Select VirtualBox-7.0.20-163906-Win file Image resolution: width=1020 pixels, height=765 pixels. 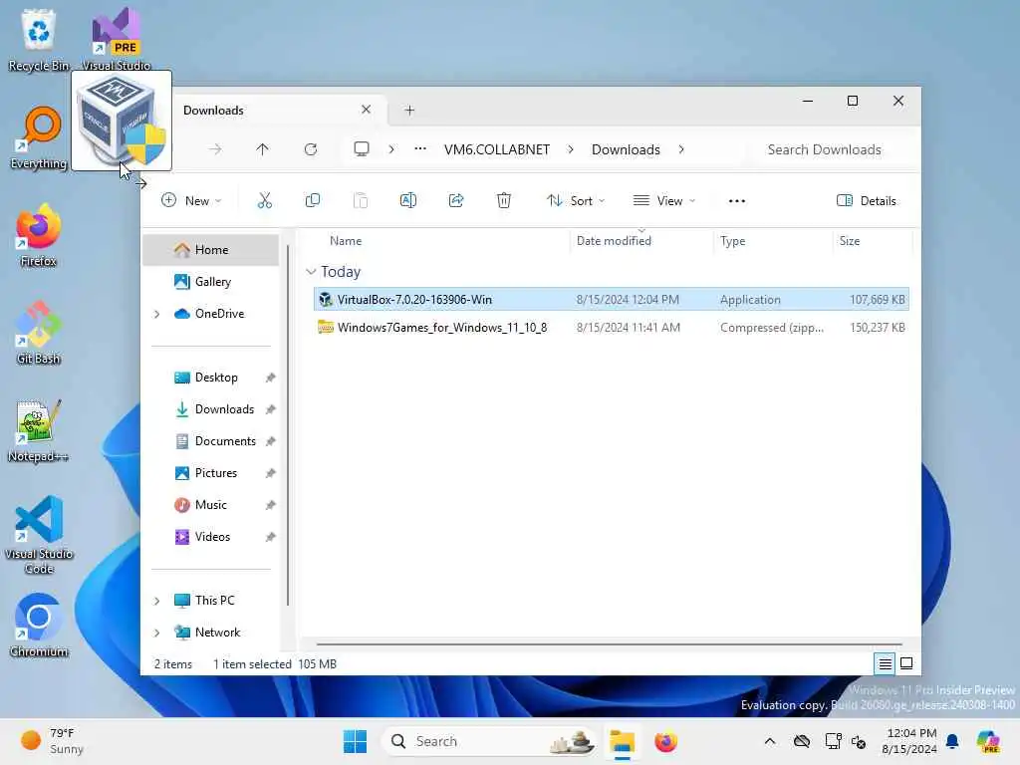[x=612, y=299]
